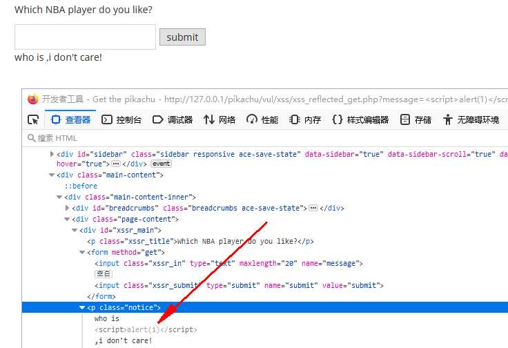The width and height of the screenshot is (508, 348).
Task: Click the Inspector tab icon
Action: tap(56, 119)
